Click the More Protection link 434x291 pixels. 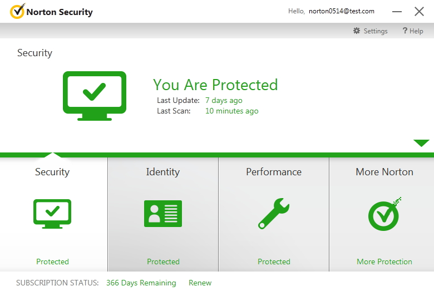coord(384,262)
